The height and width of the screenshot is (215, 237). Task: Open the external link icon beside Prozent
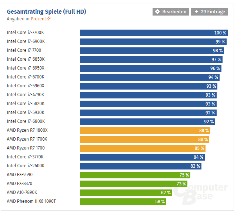(x=49, y=19)
